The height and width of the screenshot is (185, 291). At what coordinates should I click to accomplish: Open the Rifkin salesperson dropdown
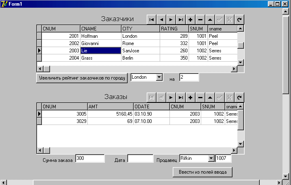coord(211,158)
